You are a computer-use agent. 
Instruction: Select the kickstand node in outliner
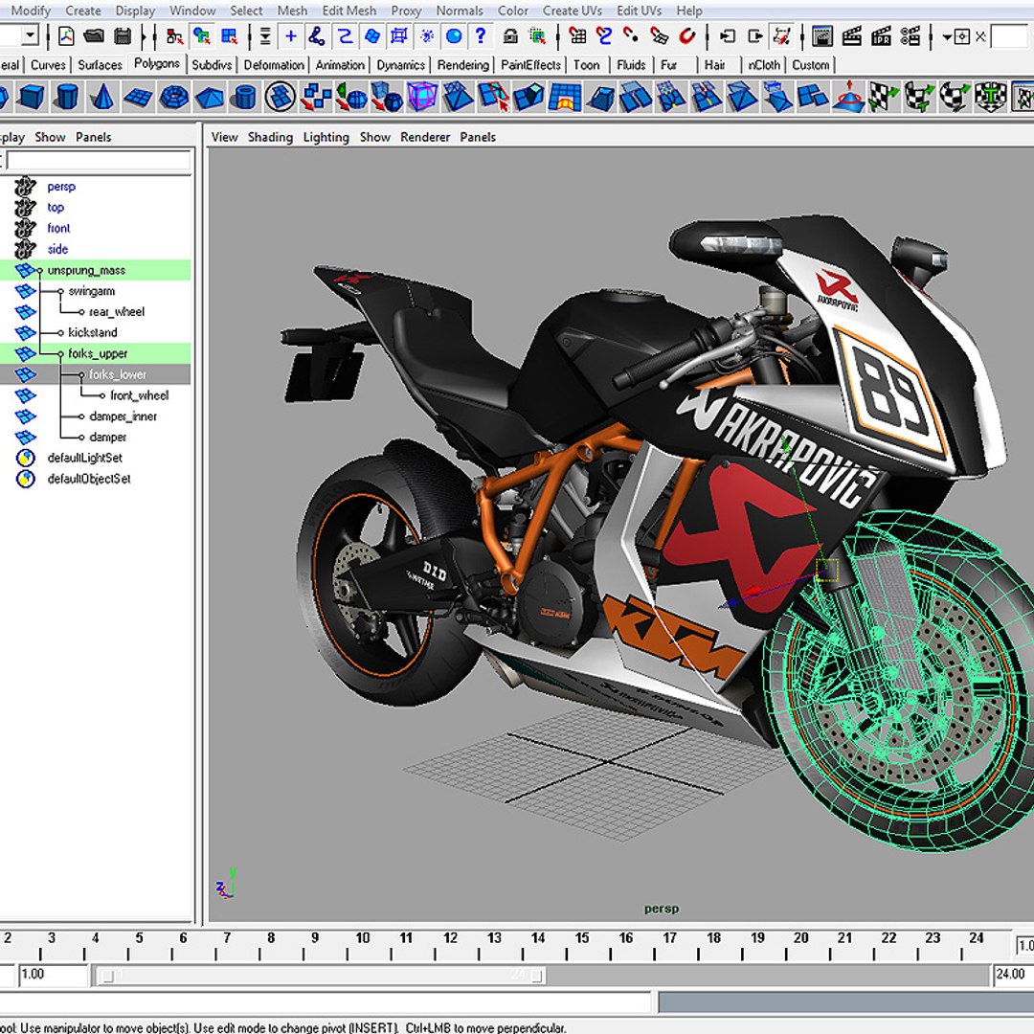click(x=92, y=332)
